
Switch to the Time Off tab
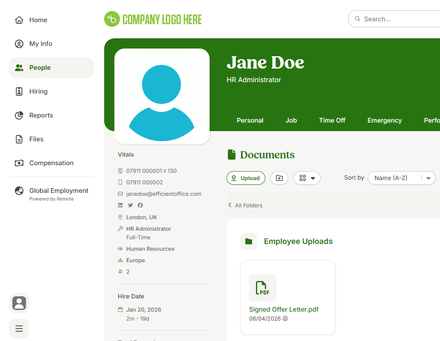coord(332,120)
